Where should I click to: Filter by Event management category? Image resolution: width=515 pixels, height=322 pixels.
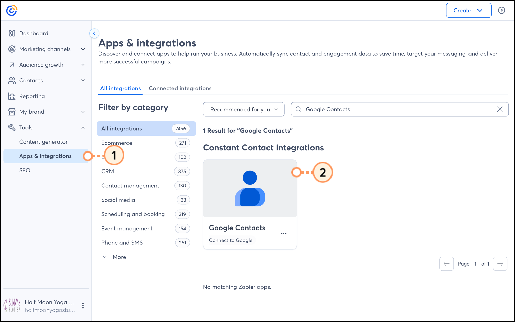(x=146, y=229)
